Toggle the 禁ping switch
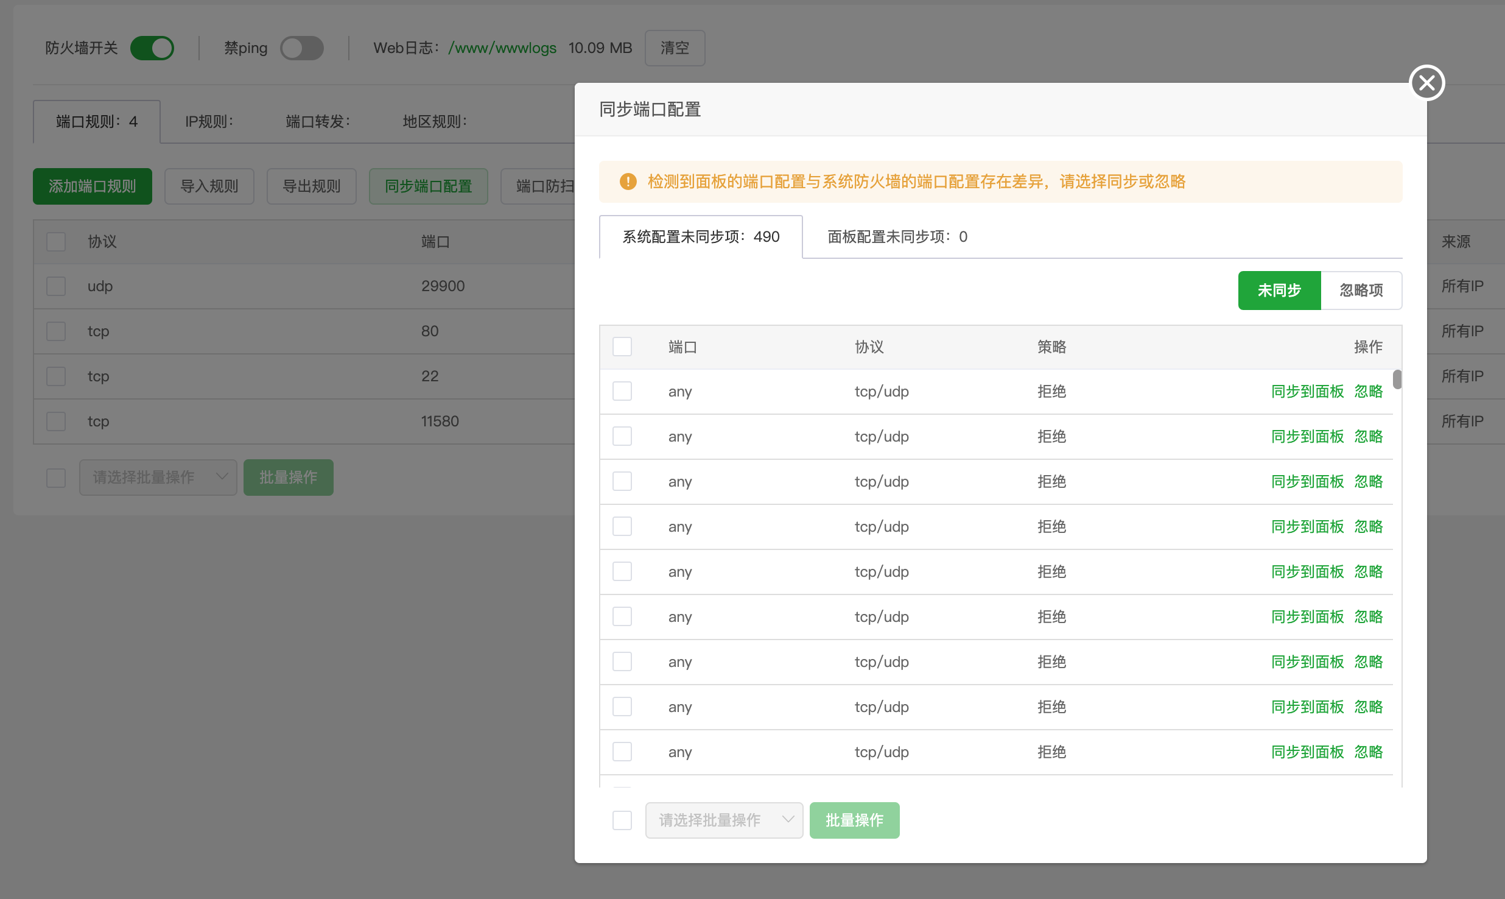The width and height of the screenshot is (1505, 899). click(x=302, y=48)
